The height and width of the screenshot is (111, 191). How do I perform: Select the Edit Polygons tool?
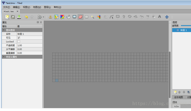(111, 17)
